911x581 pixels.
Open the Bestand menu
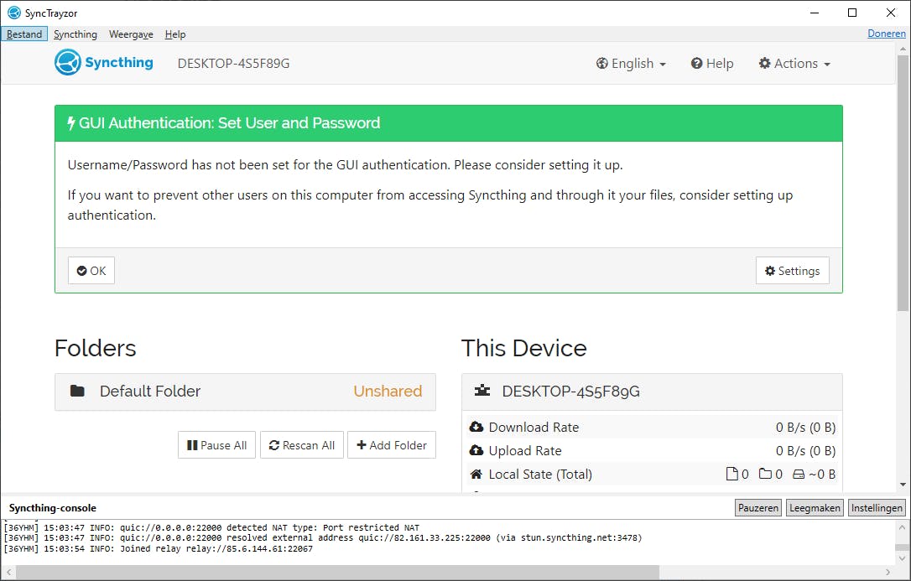click(24, 34)
